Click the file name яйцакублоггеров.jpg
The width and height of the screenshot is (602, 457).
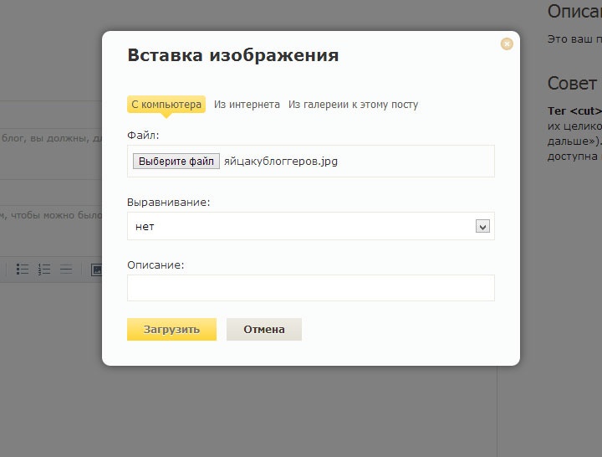coord(281,161)
